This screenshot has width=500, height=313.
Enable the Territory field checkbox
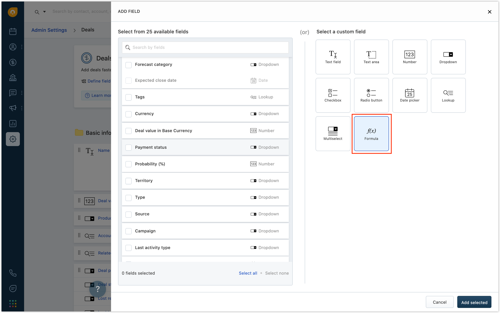point(128,181)
